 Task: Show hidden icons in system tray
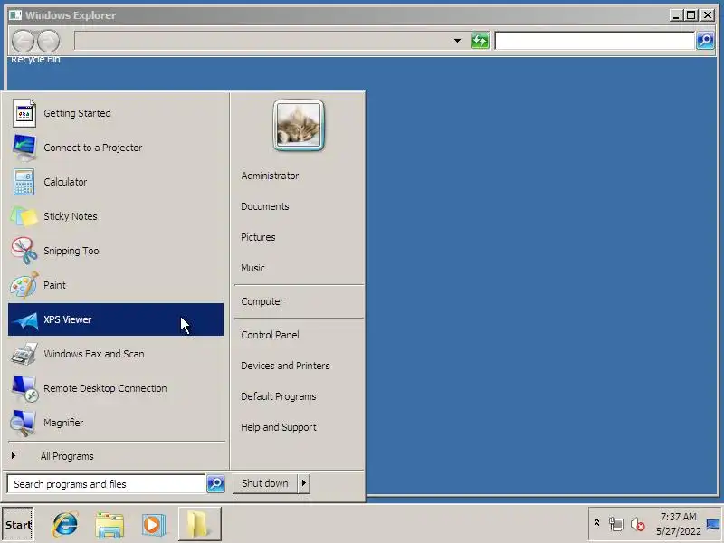(x=596, y=524)
